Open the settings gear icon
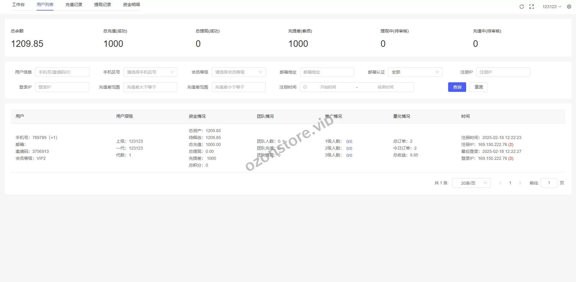 click(569, 7)
